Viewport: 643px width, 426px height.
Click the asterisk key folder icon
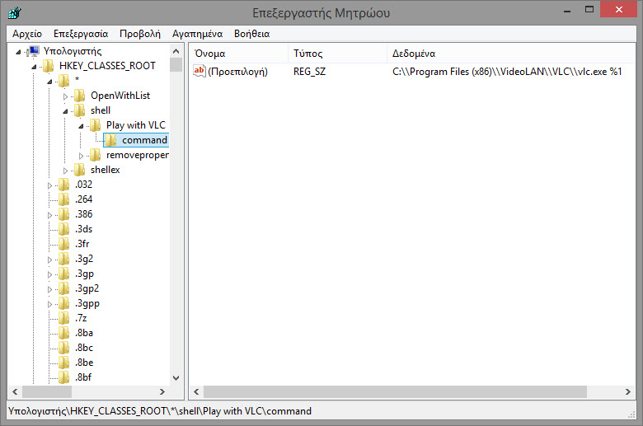pyautogui.click(x=64, y=81)
